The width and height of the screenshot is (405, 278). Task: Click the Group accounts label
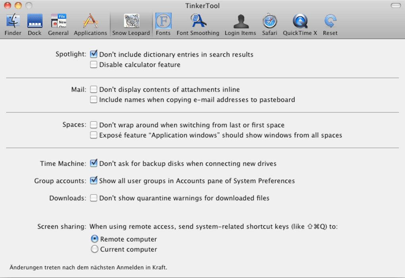tap(60, 181)
